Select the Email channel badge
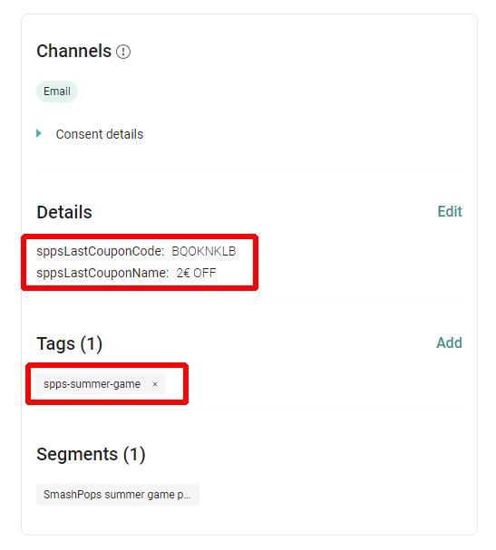 (57, 92)
